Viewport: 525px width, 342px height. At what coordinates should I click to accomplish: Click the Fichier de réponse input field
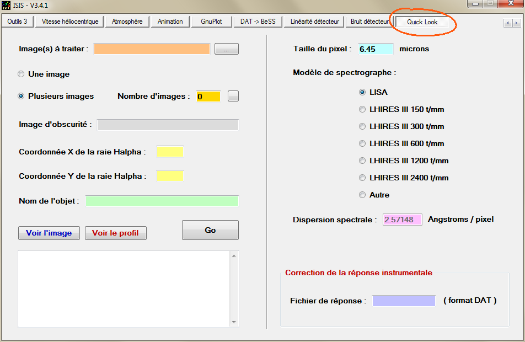pyautogui.click(x=404, y=301)
